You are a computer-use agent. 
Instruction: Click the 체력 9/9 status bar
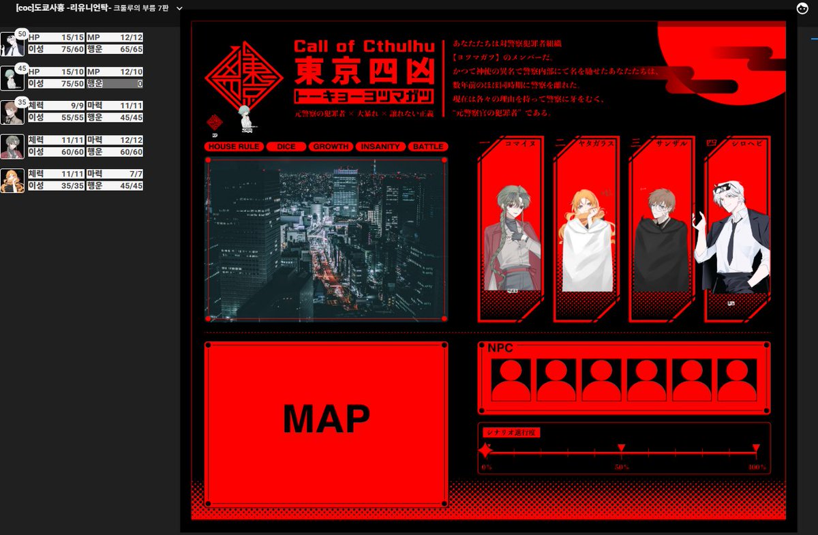[56, 106]
